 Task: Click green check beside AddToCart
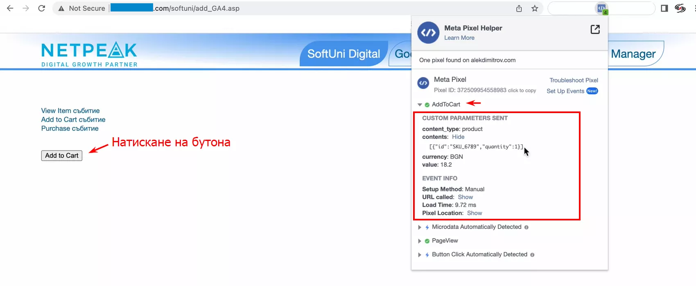pyautogui.click(x=427, y=105)
